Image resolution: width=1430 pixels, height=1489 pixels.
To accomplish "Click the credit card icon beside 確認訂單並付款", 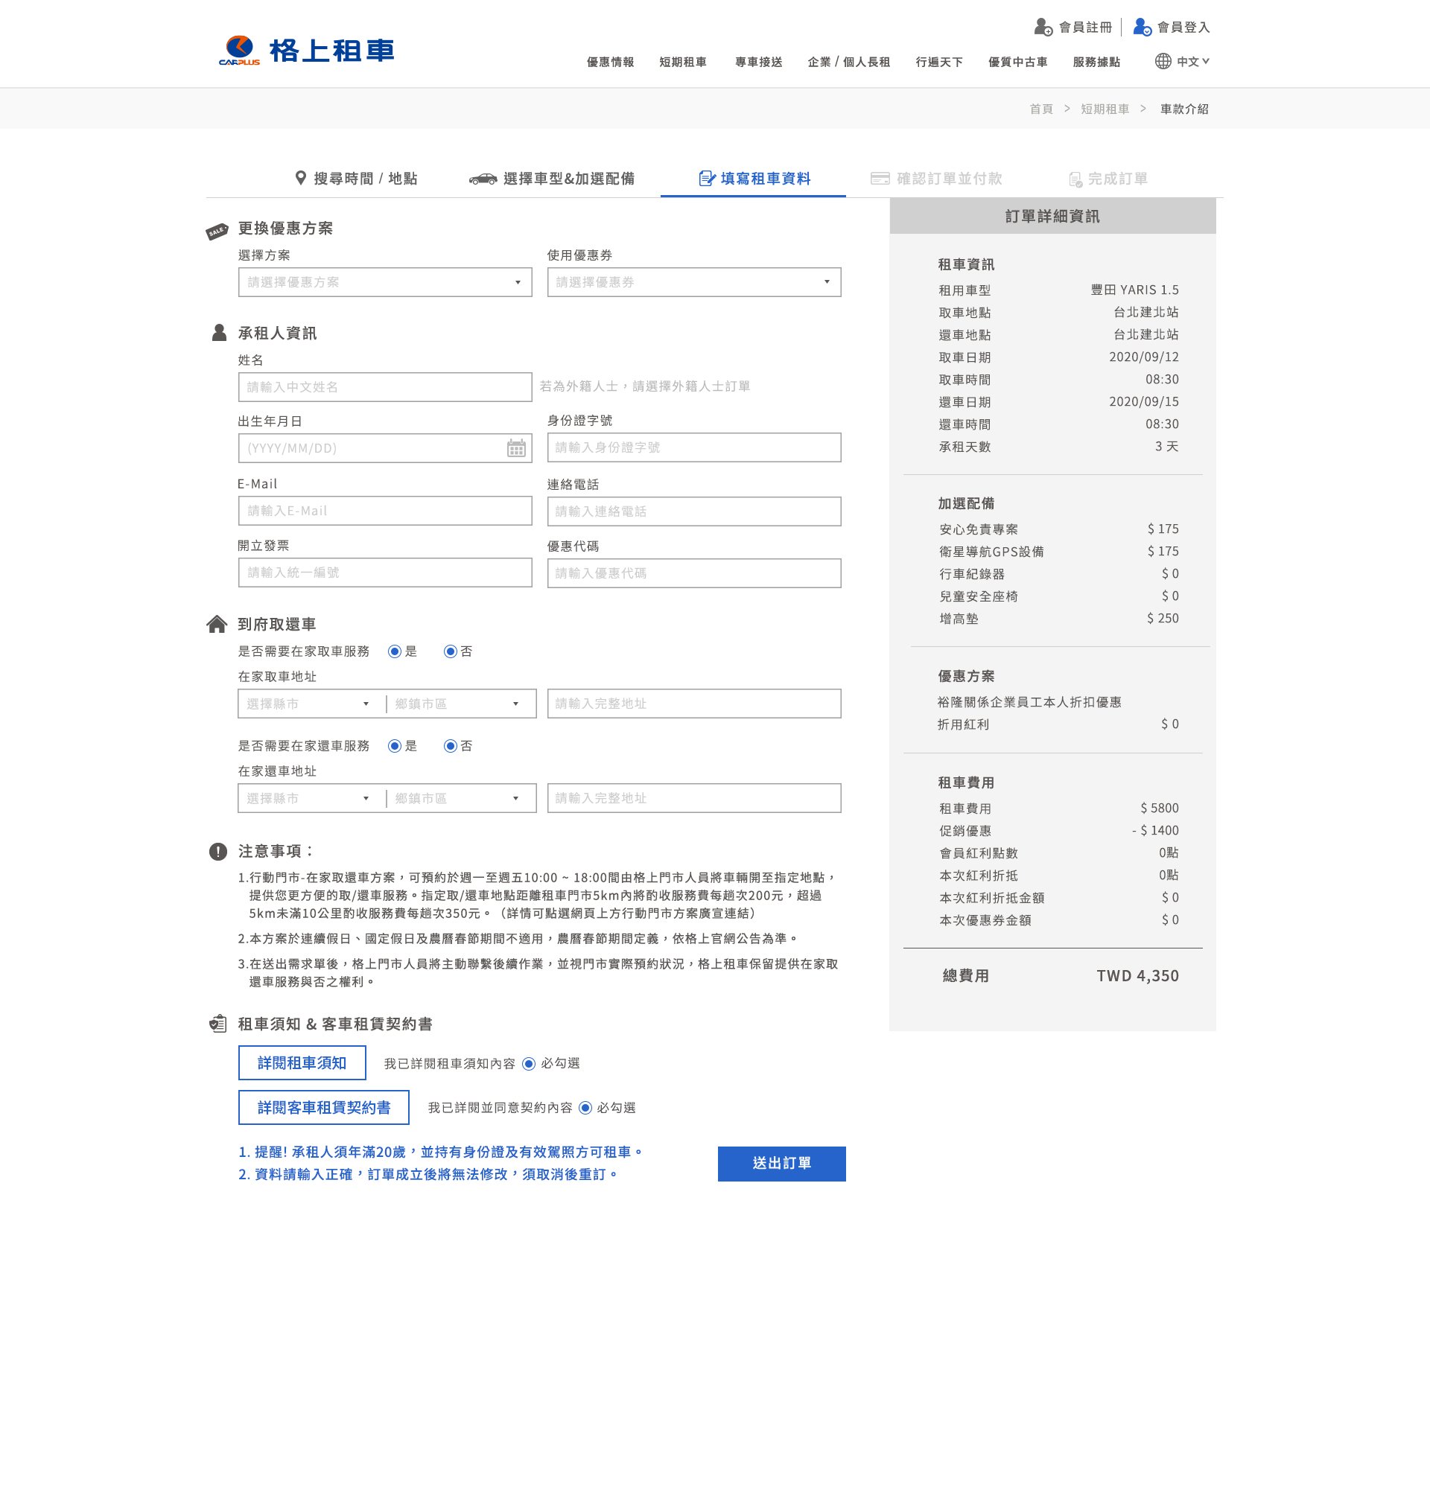I will pyautogui.click(x=880, y=179).
